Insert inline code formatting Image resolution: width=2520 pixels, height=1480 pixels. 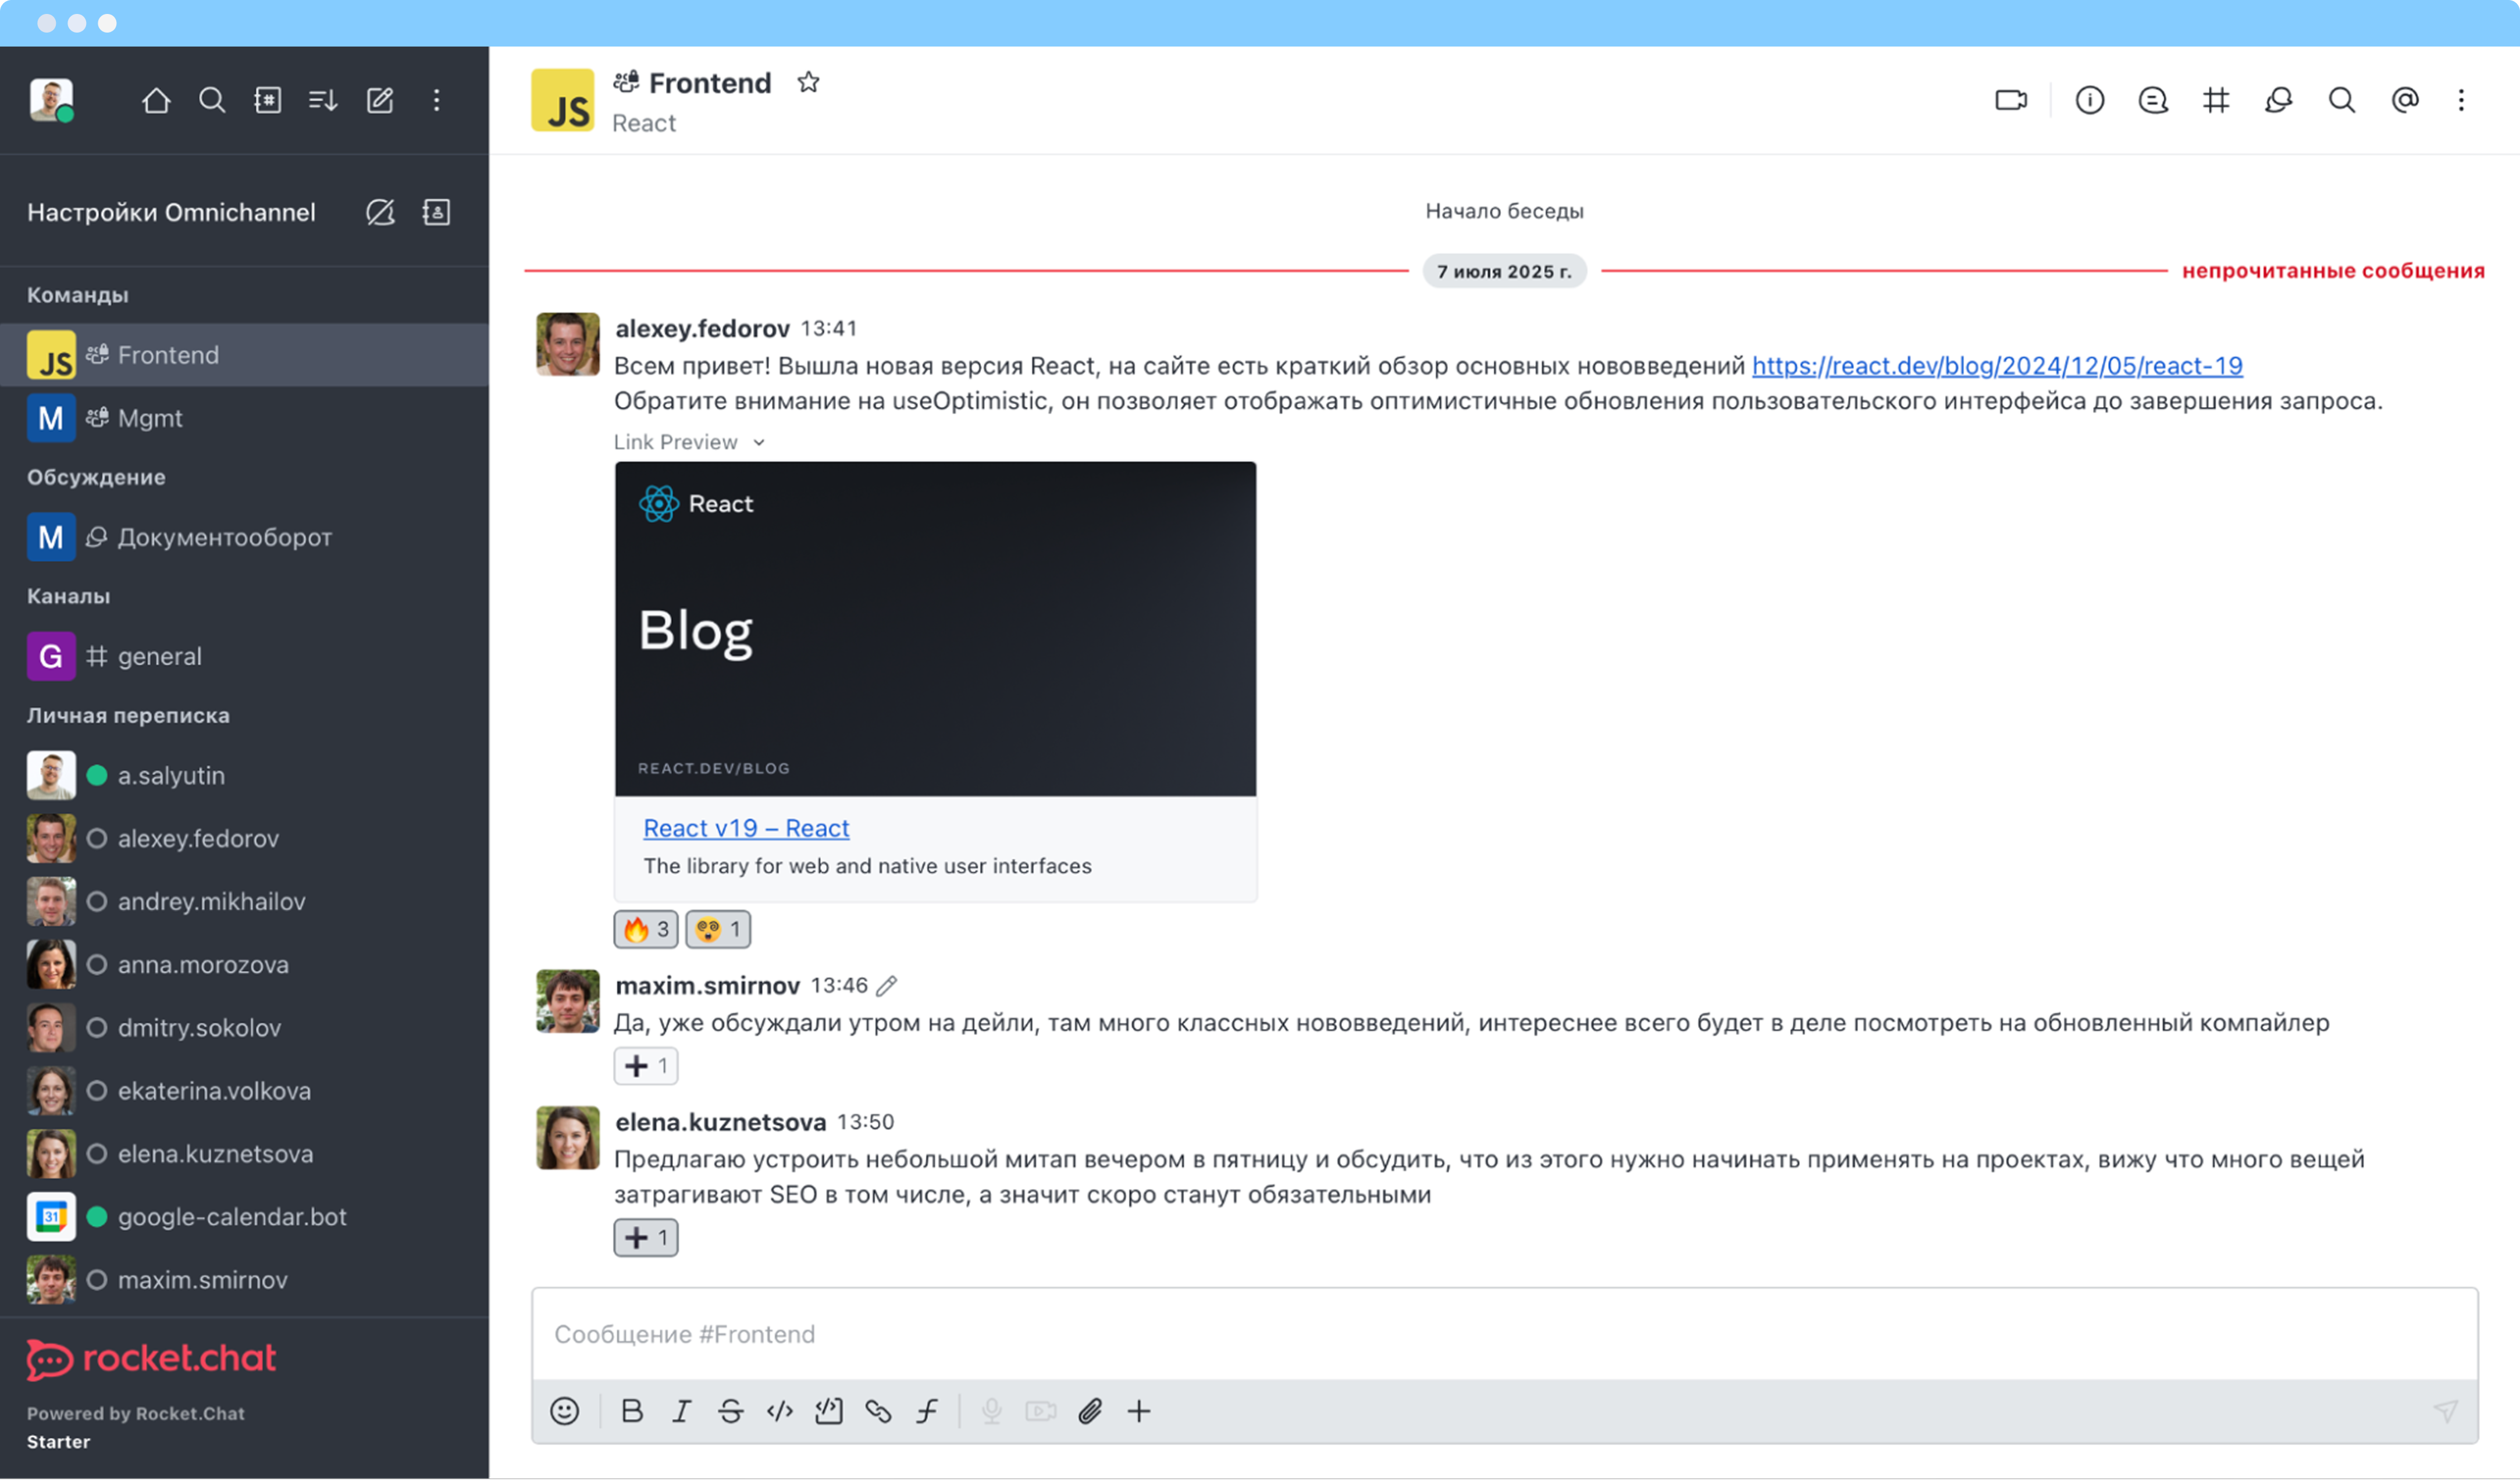(x=780, y=1411)
